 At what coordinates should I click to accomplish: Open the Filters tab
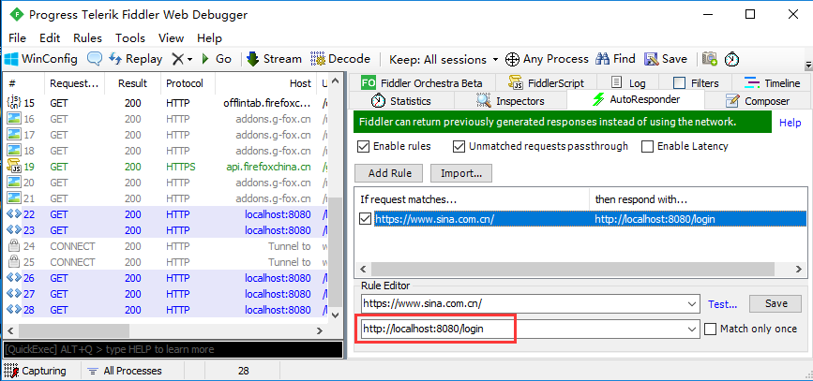coord(696,82)
